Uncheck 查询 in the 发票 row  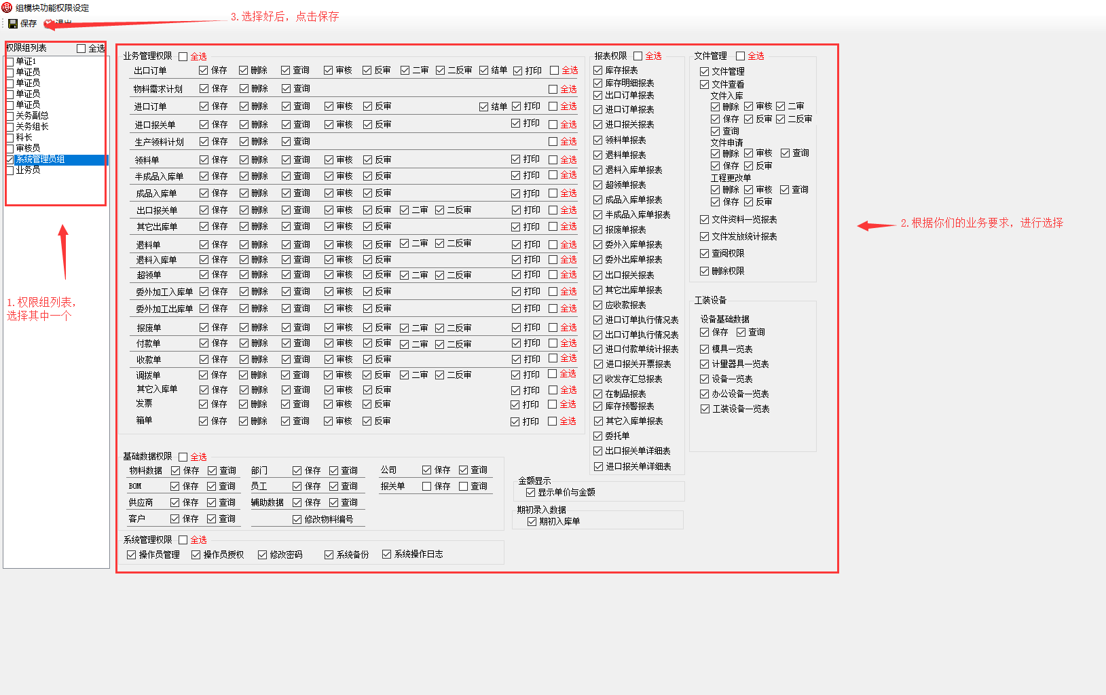point(285,404)
